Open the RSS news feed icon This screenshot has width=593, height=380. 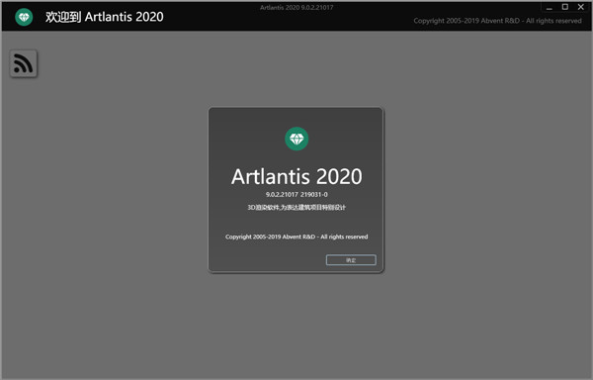pyautogui.click(x=24, y=63)
